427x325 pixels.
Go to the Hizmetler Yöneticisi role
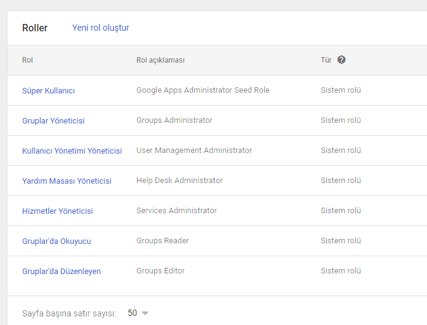click(x=57, y=211)
